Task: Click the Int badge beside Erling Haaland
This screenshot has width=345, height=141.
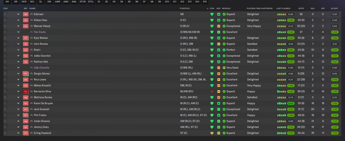Action: [26, 133]
